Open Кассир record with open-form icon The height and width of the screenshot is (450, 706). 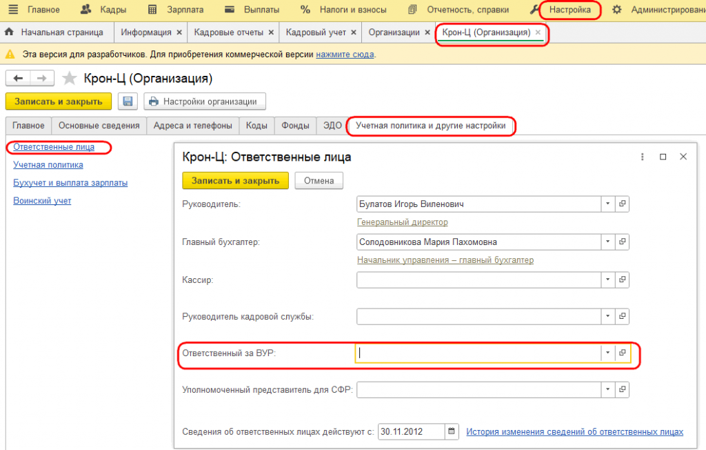tap(623, 280)
